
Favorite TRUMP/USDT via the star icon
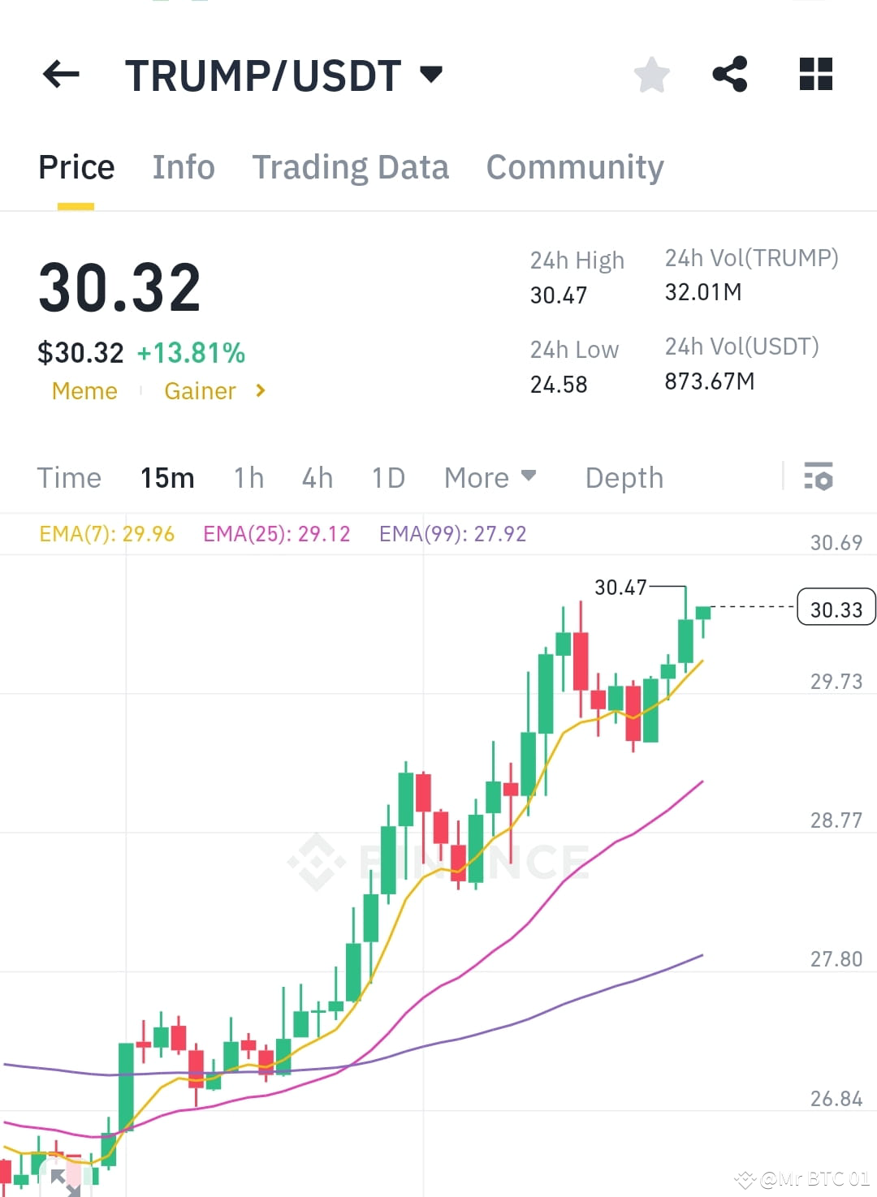click(651, 75)
